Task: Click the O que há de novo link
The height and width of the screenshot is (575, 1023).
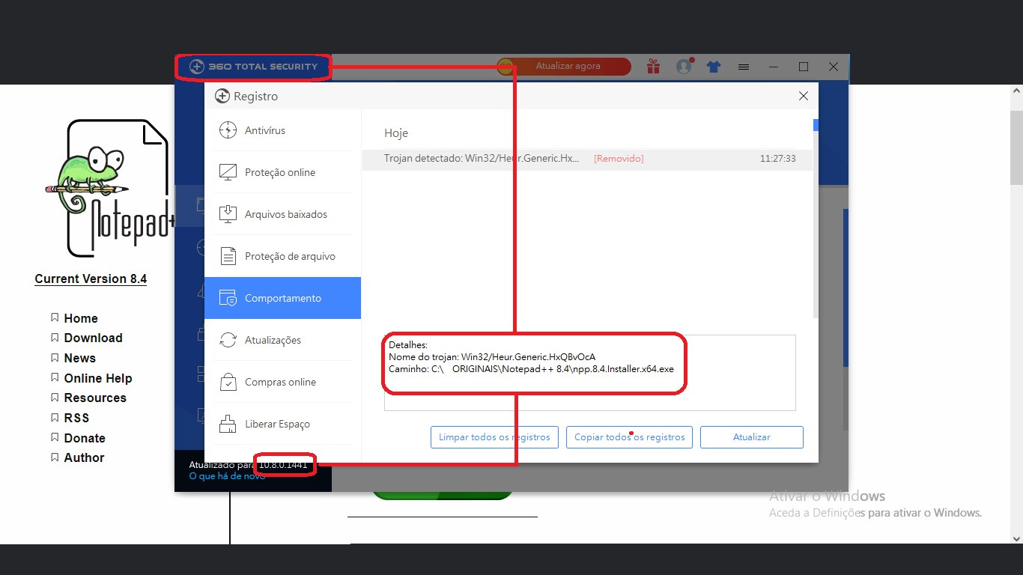Action: 227,476
